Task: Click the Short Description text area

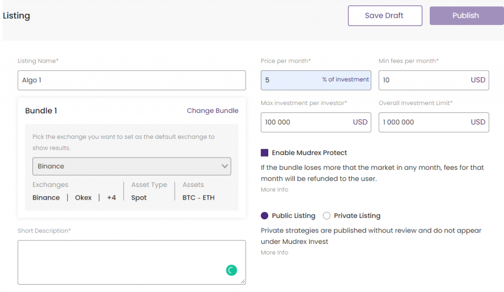Action: tap(132, 262)
